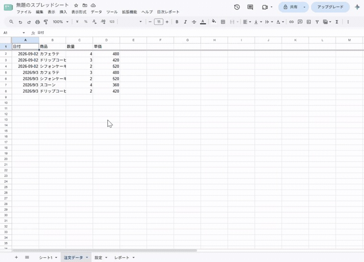Format cell as yen currency
Screen dimensions: 364x262
coord(77,22)
